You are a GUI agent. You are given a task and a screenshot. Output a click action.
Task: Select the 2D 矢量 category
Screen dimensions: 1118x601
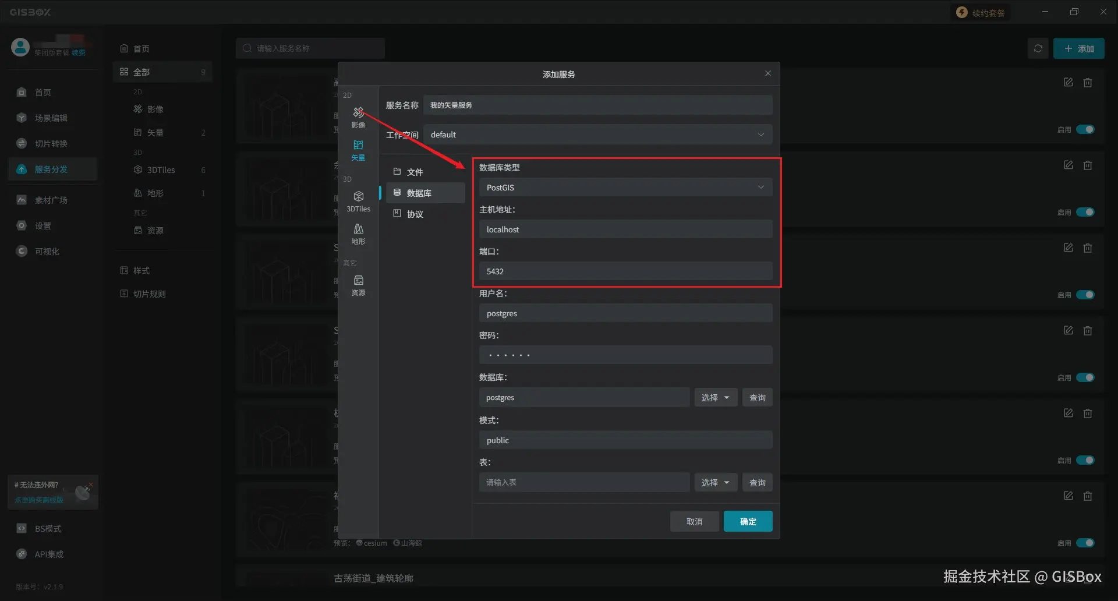[x=162, y=132]
